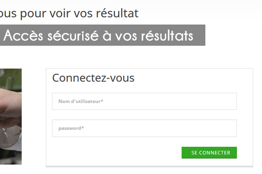This screenshot has height=174, width=262.
Task: Click the empty right side of the password field
Action: [x=184, y=128]
